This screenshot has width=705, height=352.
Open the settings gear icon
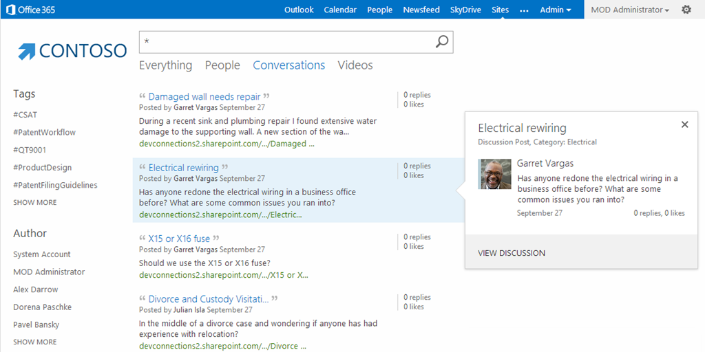(x=686, y=10)
